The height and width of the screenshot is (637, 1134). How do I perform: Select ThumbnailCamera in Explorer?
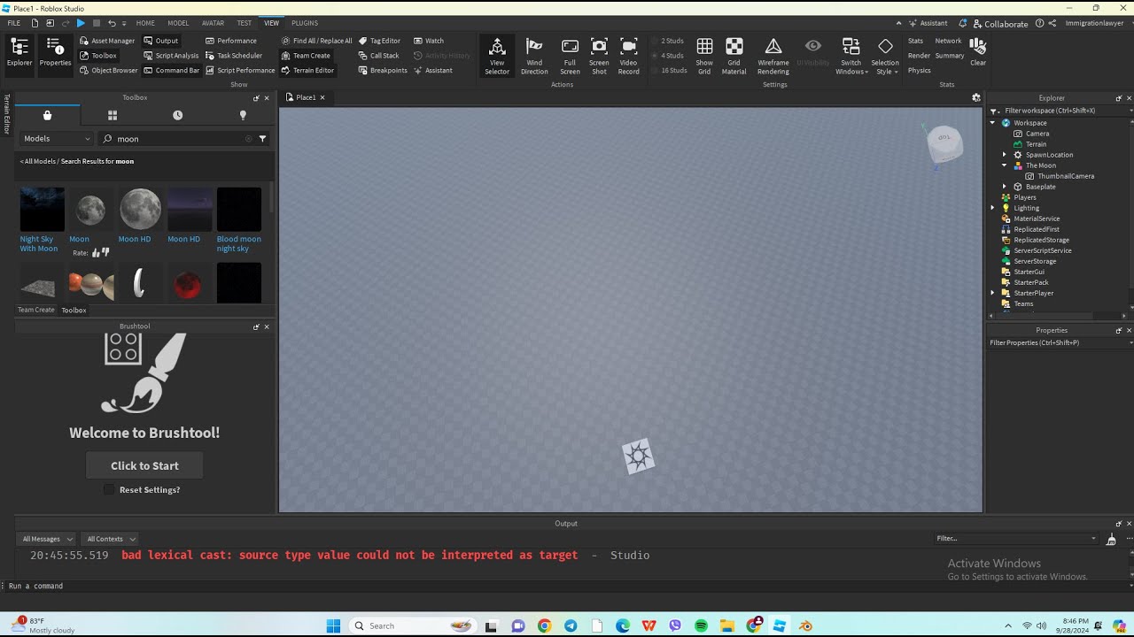[1066, 176]
